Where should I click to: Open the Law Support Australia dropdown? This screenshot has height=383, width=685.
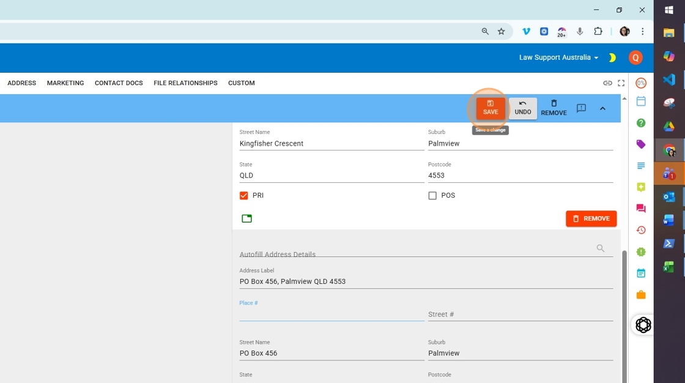coord(558,58)
